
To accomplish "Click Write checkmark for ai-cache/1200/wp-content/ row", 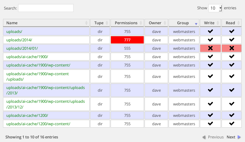I will (x=210, y=124).
